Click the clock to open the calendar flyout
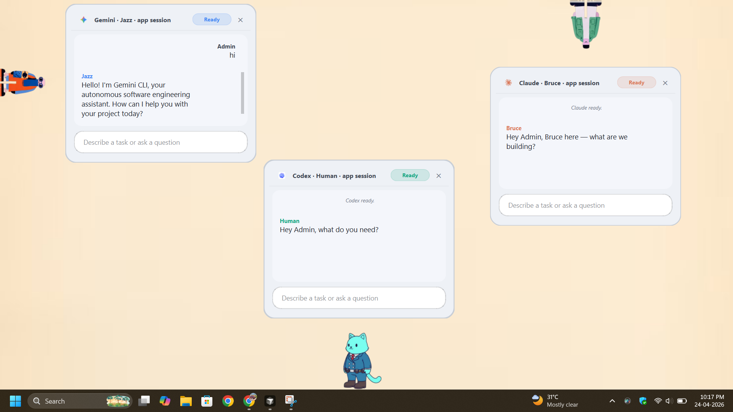The width and height of the screenshot is (733, 412). pyautogui.click(x=710, y=401)
